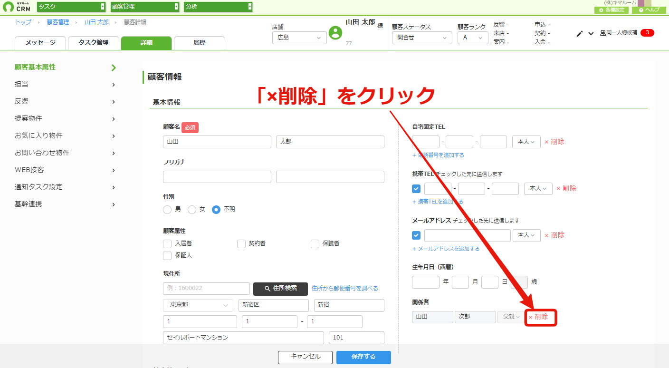Screen dimensions: 669x368
Task: Select the 女 gender radio button
Action: point(192,209)
